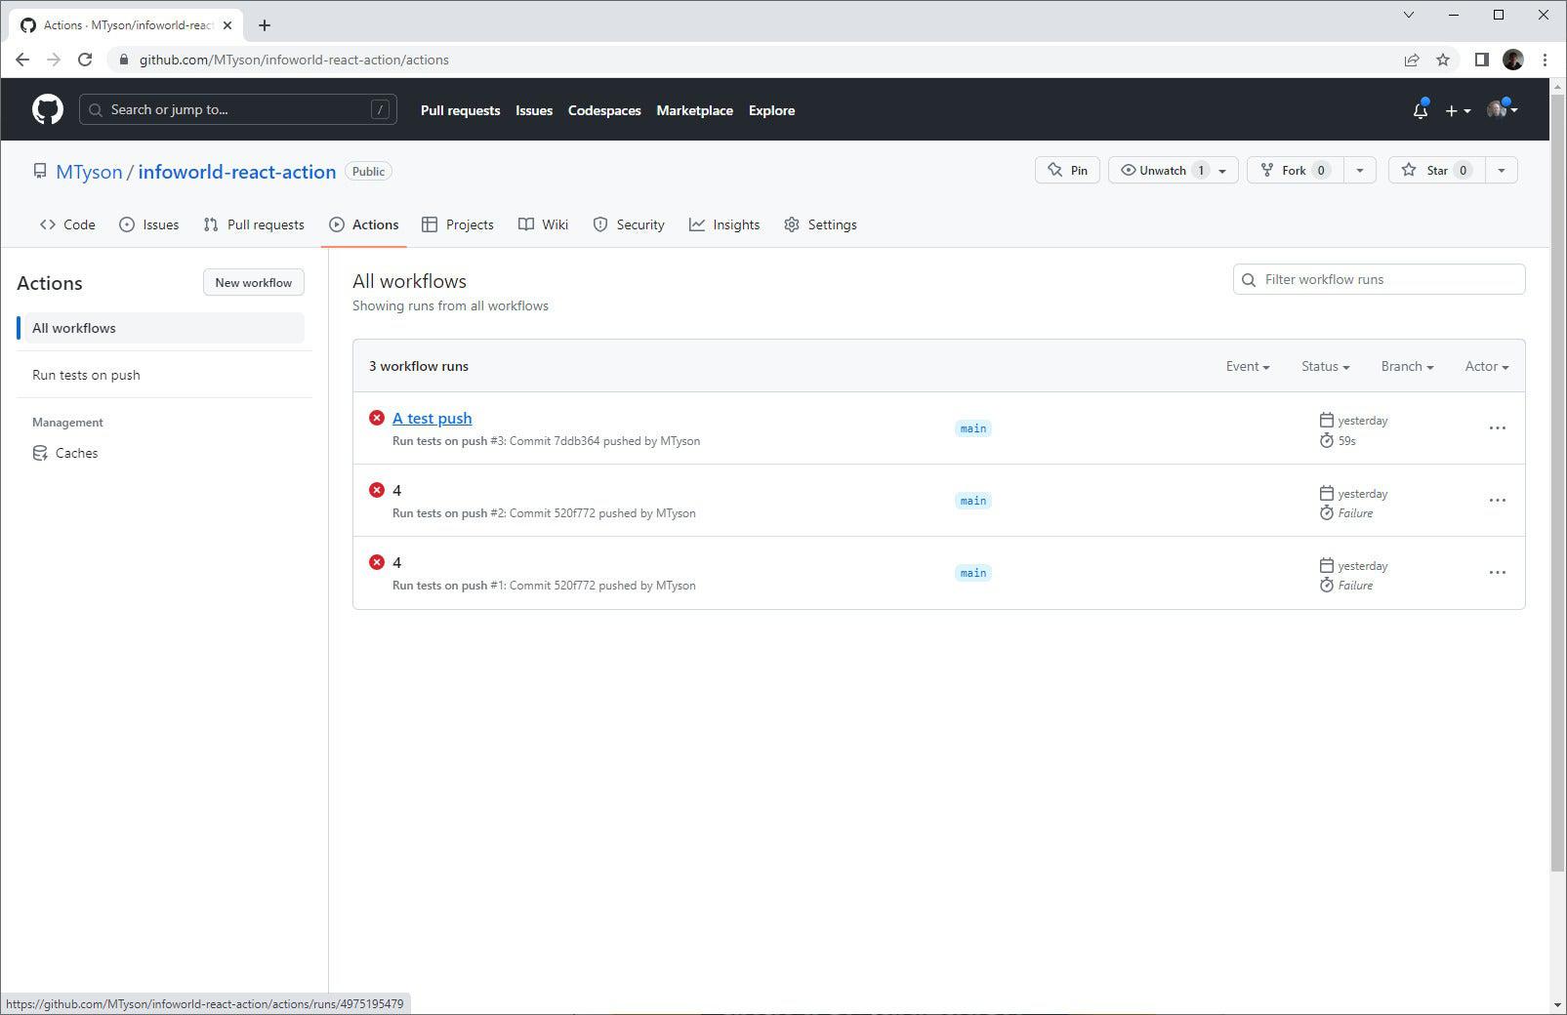Click your profile avatar
This screenshot has height=1015, width=1567.
click(x=1496, y=108)
